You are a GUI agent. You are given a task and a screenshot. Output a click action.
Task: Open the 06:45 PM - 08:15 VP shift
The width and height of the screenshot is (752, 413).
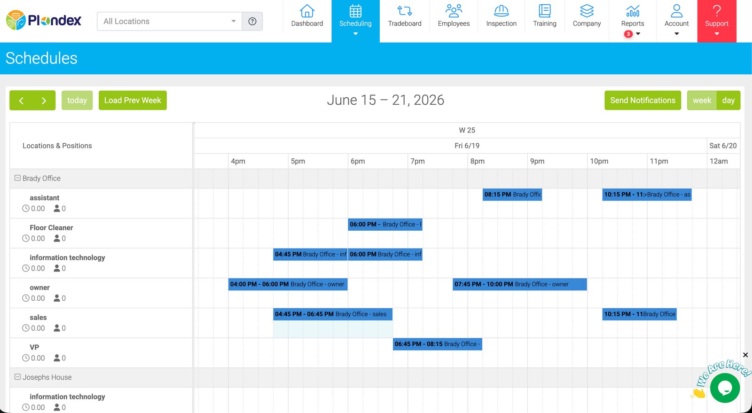point(437,344)
